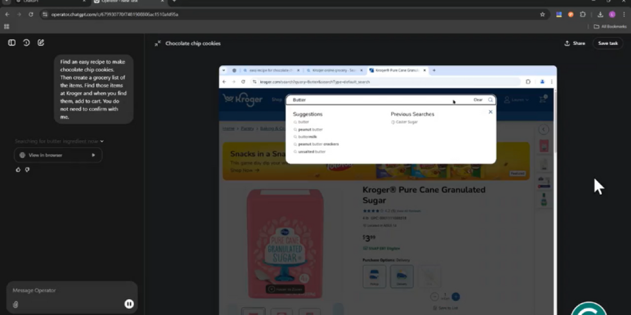Open the Chrome profile avatar

click(x=612, y=14)
